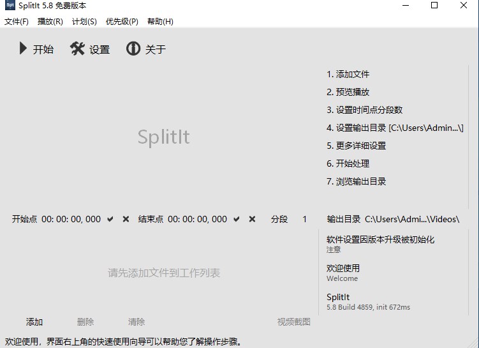Clear 开始点 time with its X icon

point(126,219)
